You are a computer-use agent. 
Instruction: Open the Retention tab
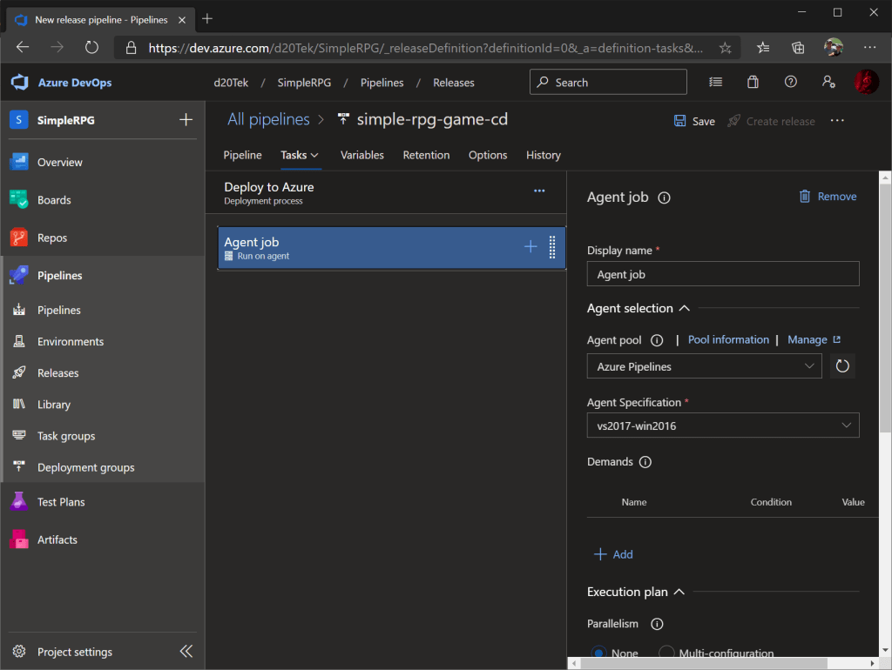[x=426, y=155]
